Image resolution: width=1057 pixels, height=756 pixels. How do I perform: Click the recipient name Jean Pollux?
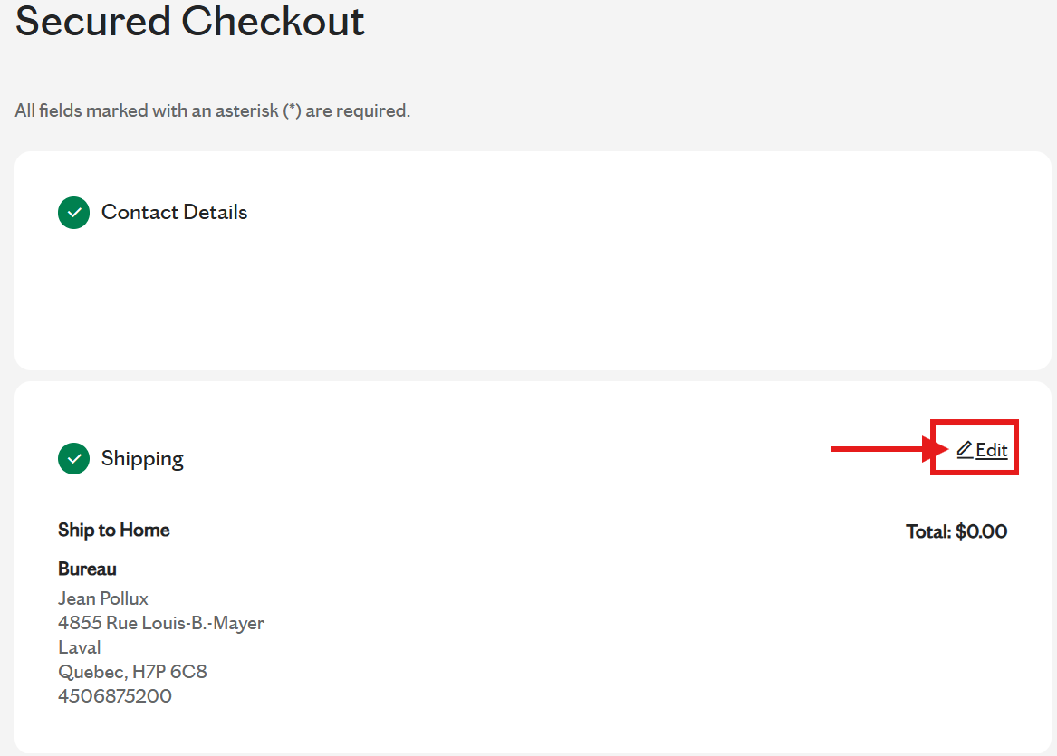click(x=103, y=598)
